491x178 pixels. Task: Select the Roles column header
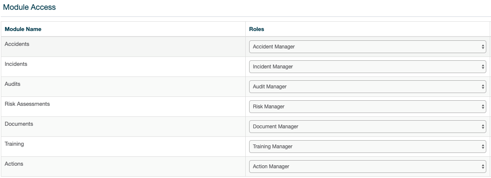pos(256,29)
